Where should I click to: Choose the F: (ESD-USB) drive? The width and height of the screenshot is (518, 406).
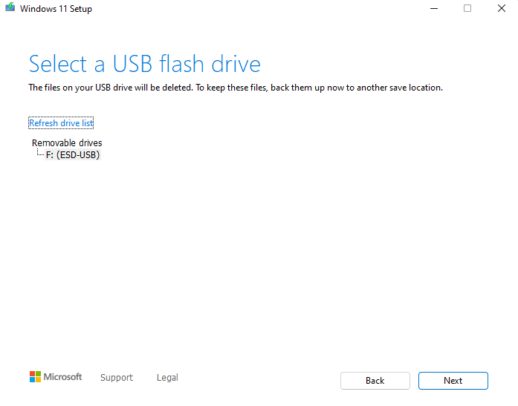pyautogui.click(x=73, y=154)
